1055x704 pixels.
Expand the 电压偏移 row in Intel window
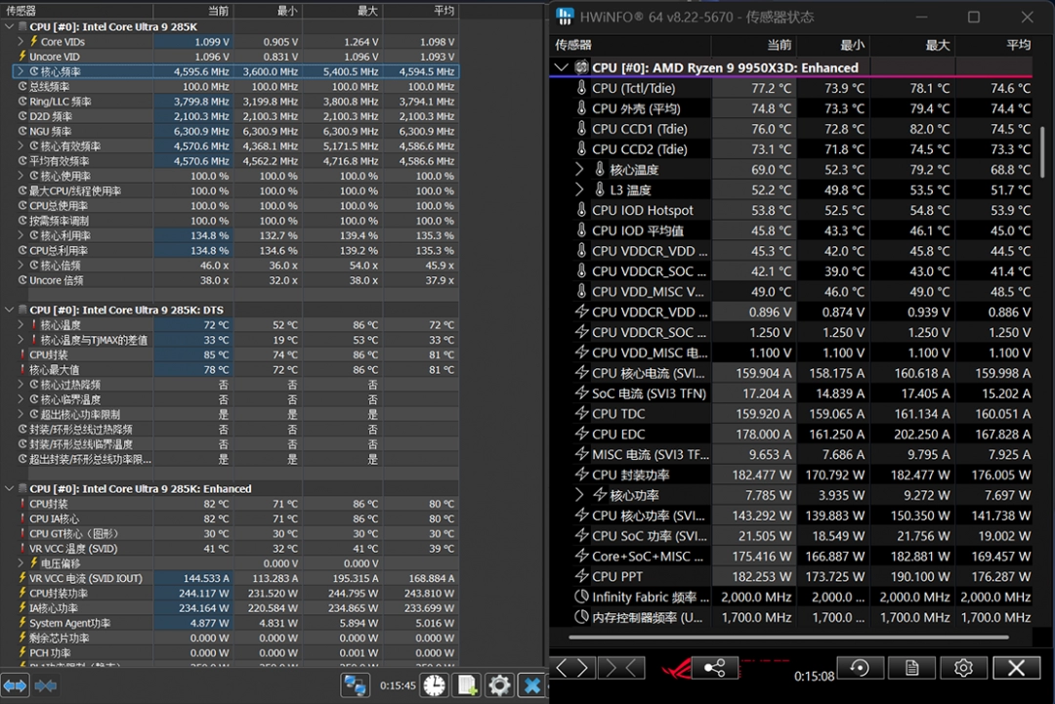21,563
